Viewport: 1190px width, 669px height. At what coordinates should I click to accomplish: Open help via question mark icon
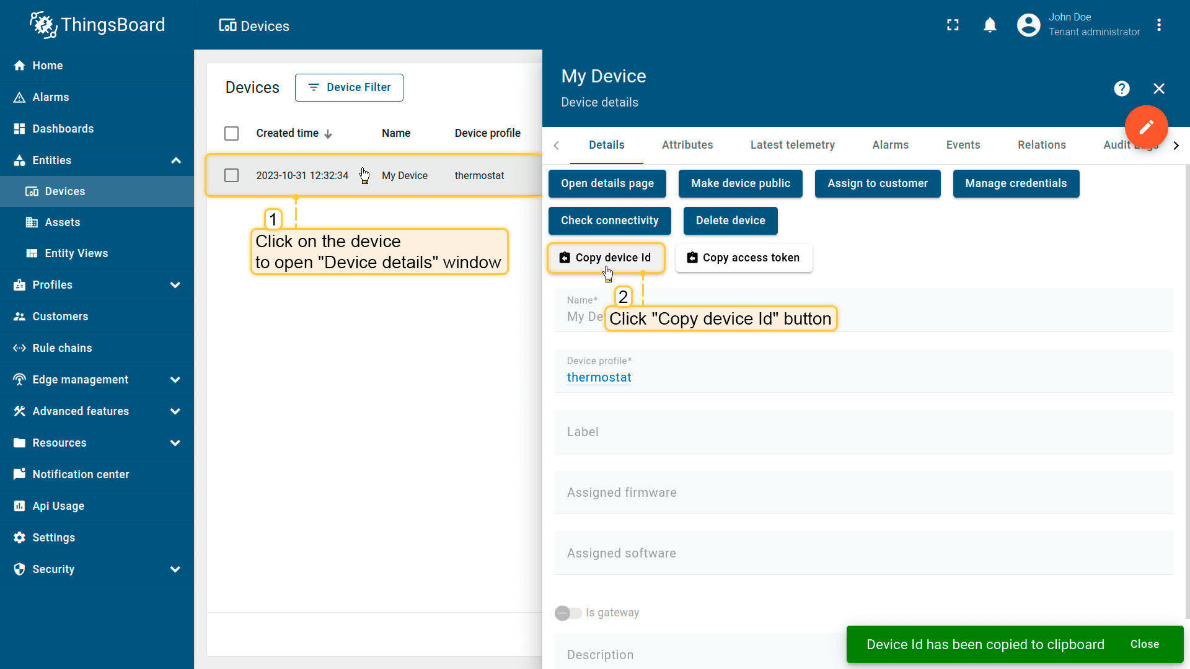(x=1121, y=89)
